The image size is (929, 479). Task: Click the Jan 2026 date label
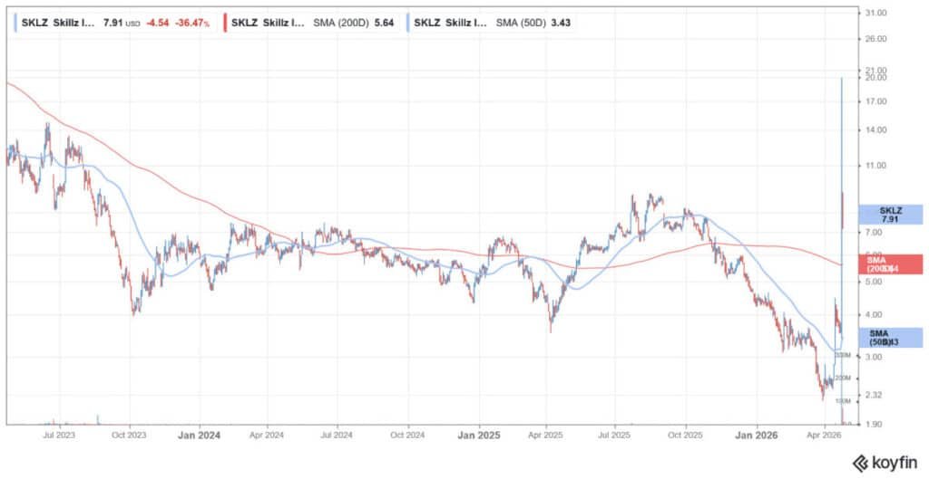(x=755, y=435)
